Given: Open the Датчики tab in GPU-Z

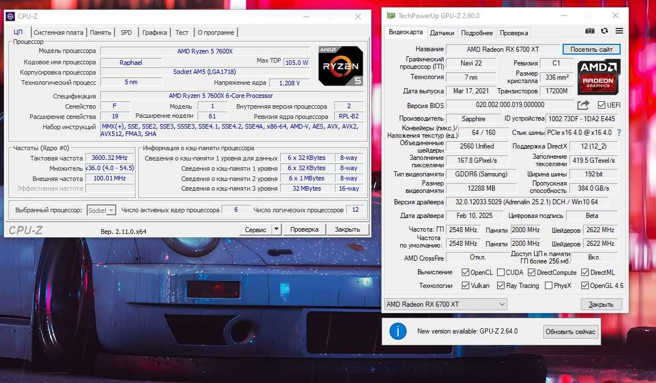Looking at the screenshot, I should tap(442, 32).
